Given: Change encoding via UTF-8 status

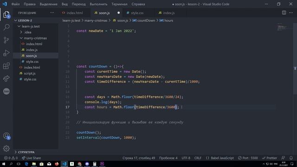Looking at the screenshot, I should 186,158.
